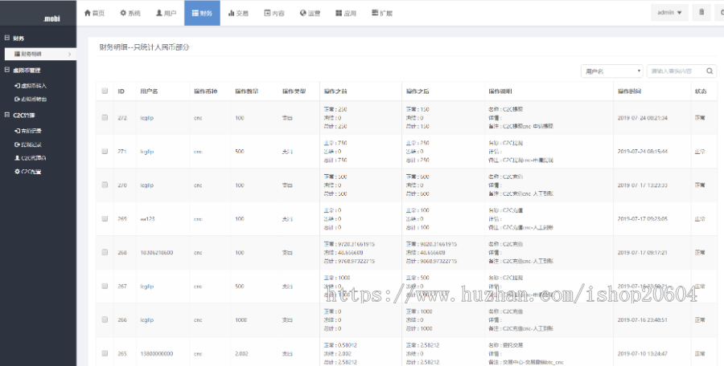This screenshot has width=724, height=366.
Task: Open 虚拟币转出 sidebar entry
Action: click(31, 99)
